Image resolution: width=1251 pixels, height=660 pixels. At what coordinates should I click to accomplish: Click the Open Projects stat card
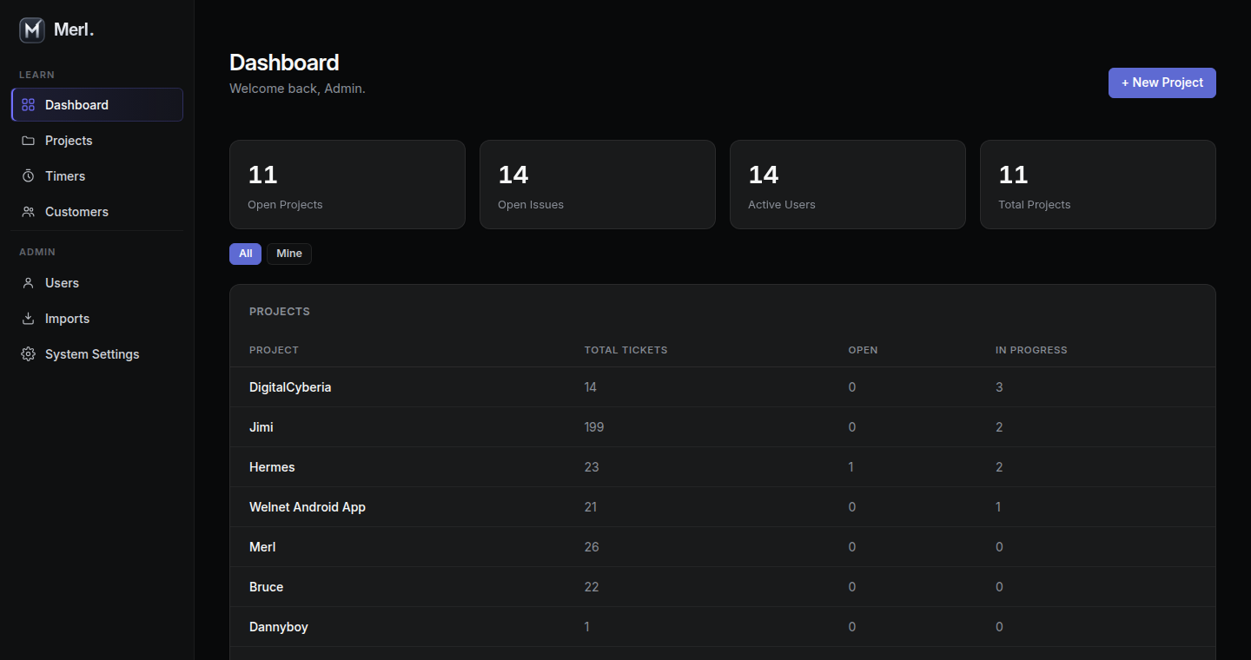click(x=347, y=185)
